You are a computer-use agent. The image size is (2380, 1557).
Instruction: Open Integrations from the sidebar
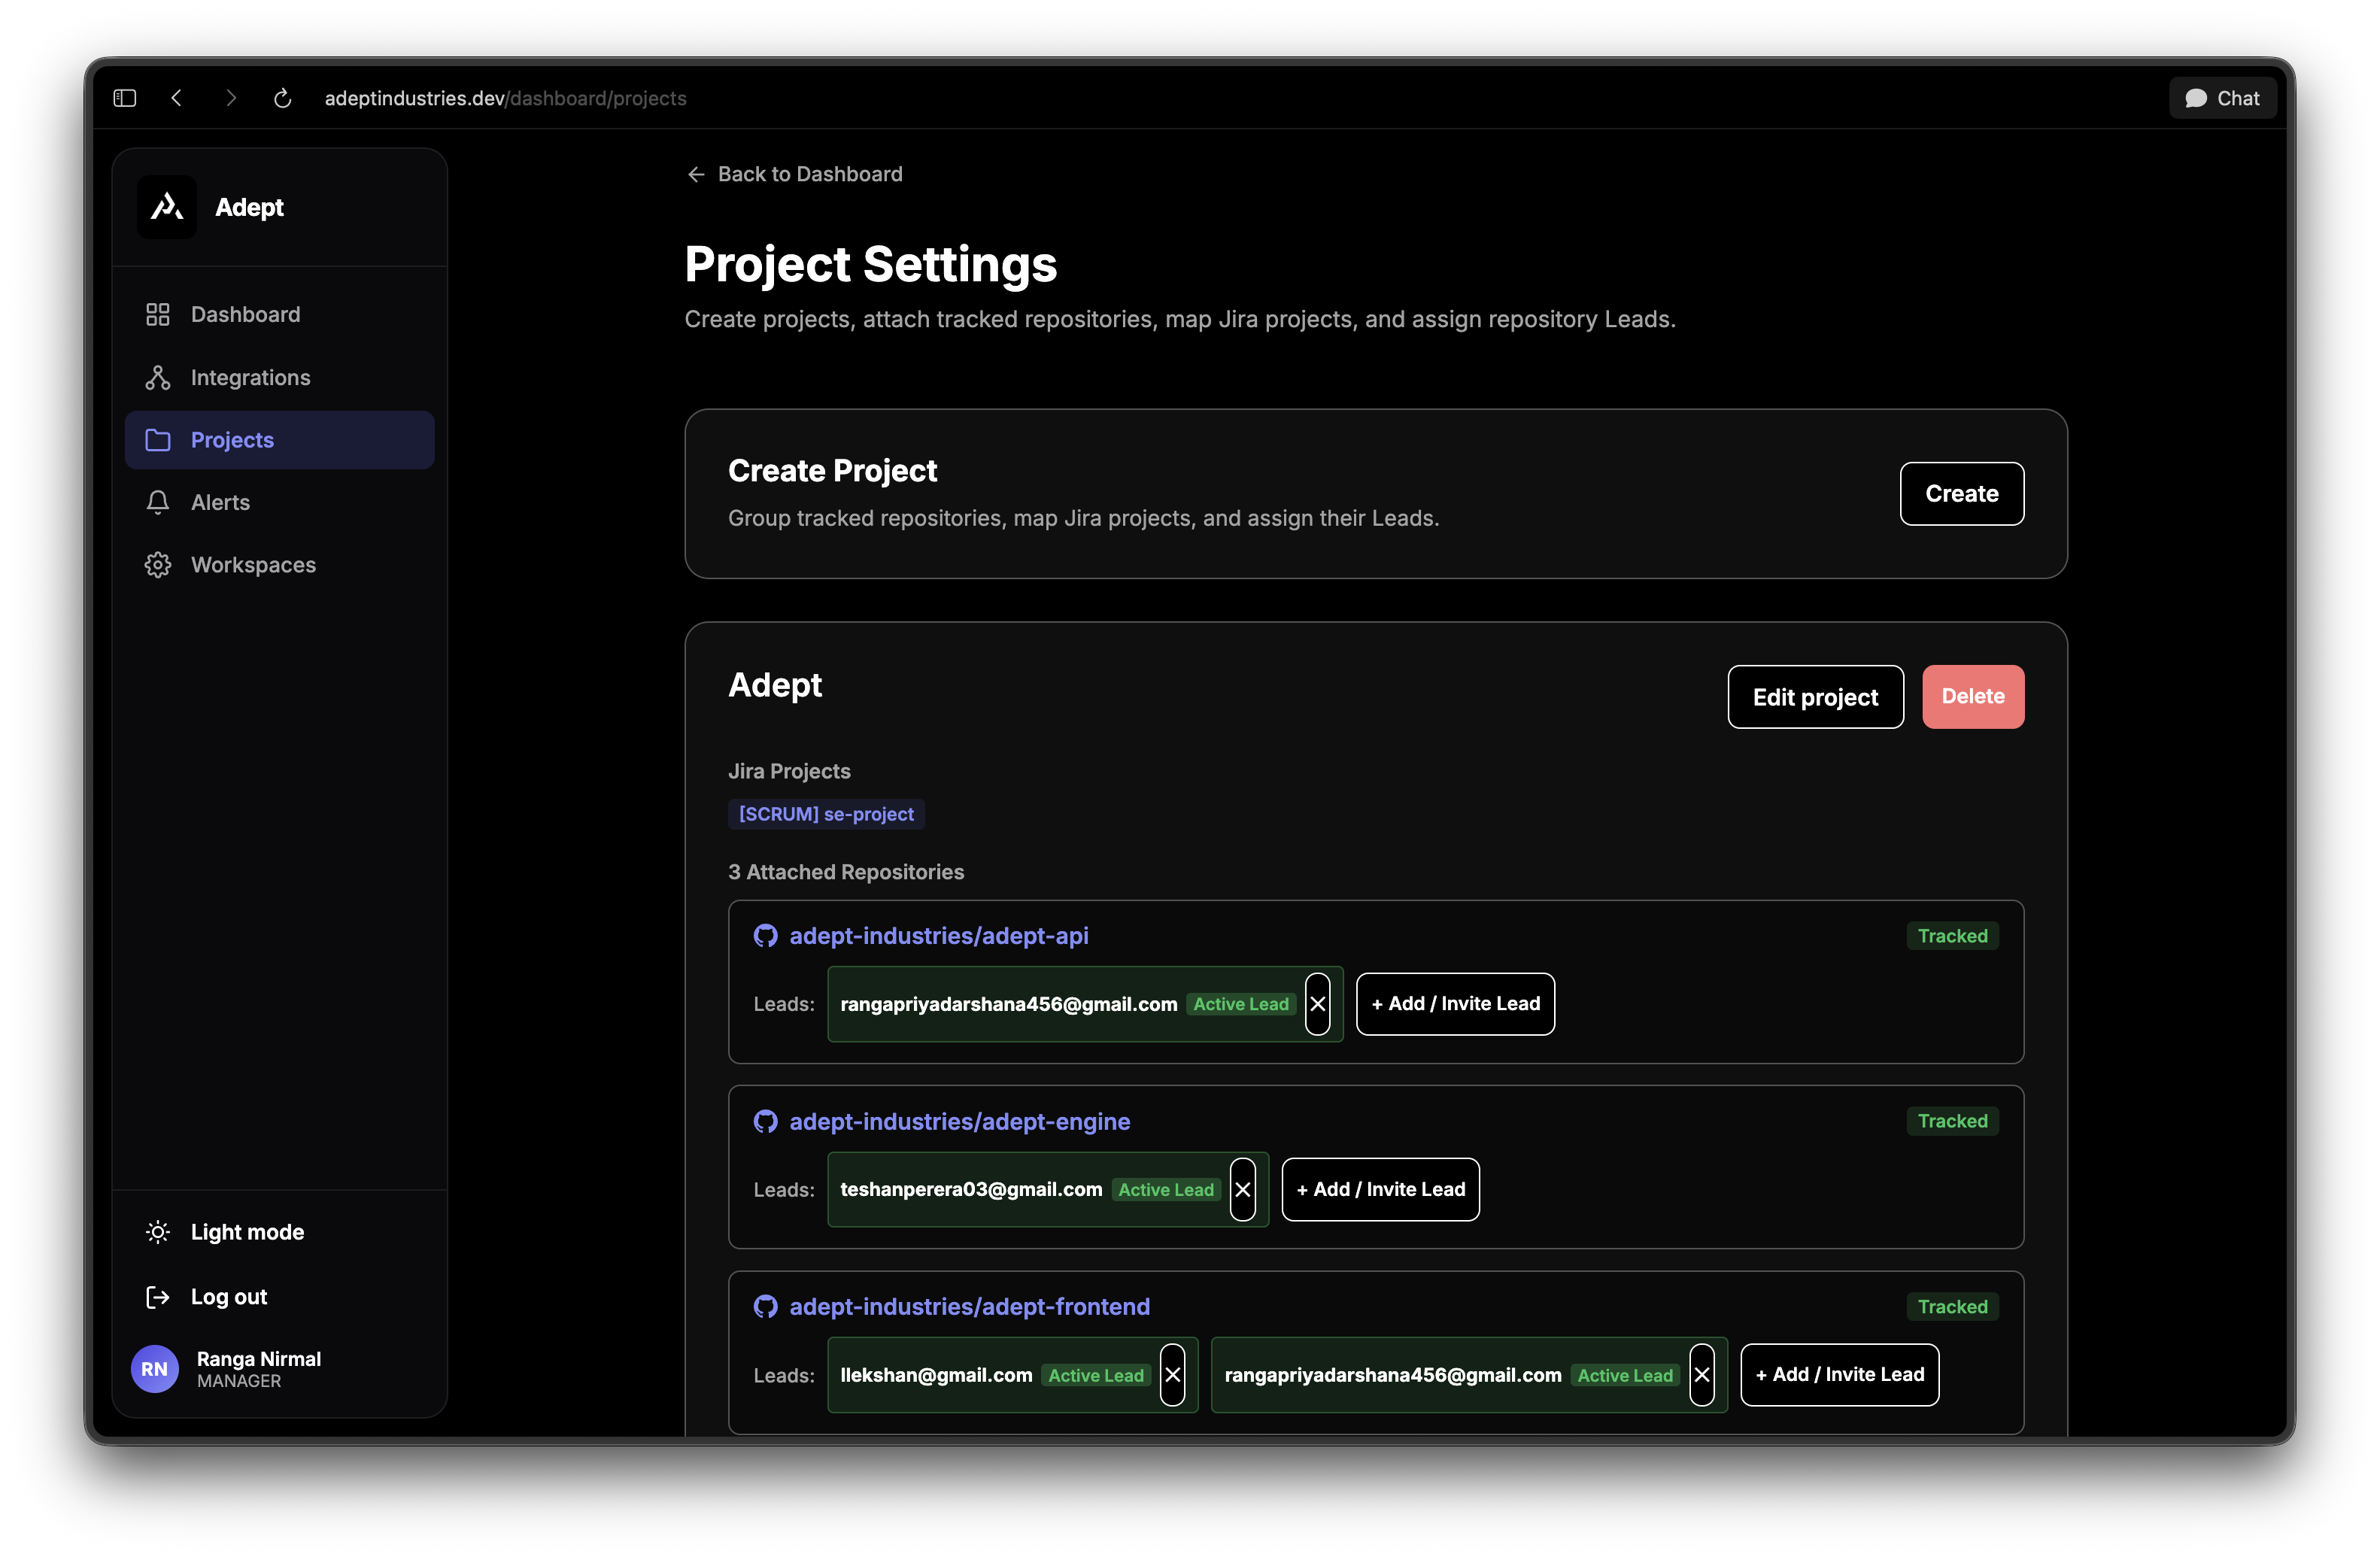(280, 377)
